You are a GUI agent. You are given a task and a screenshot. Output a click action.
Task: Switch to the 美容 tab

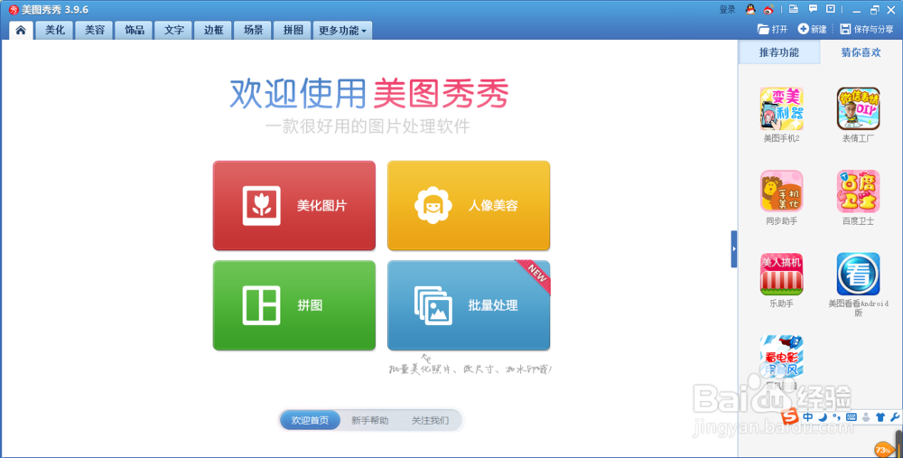click(x=95, y=30)
